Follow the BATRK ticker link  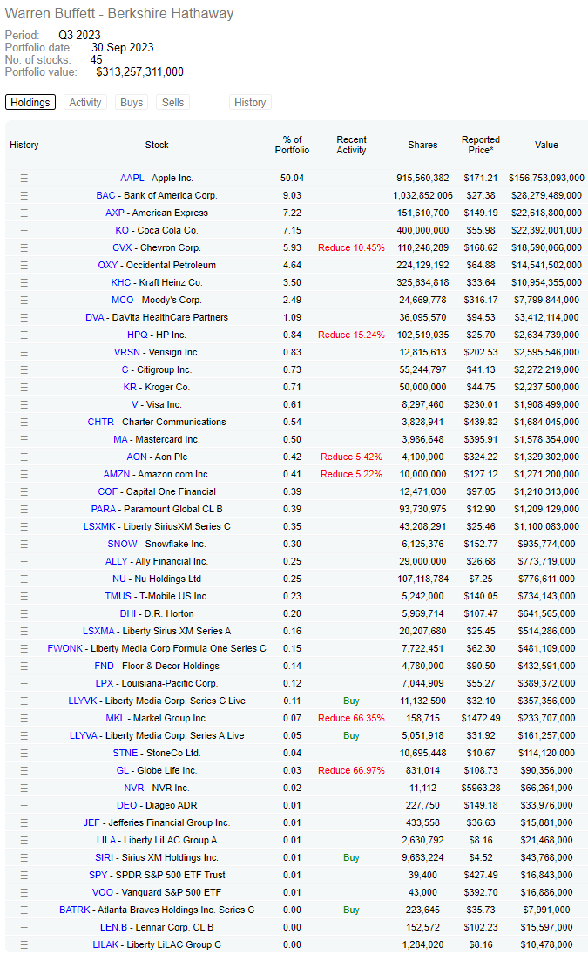(75, 910)
